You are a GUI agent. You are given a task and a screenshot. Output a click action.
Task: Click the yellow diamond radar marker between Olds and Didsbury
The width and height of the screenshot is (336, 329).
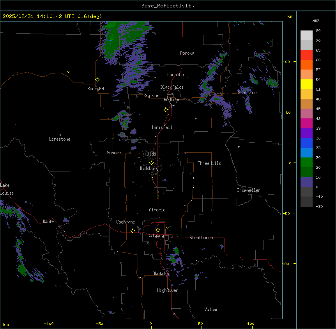coord(151,163)
